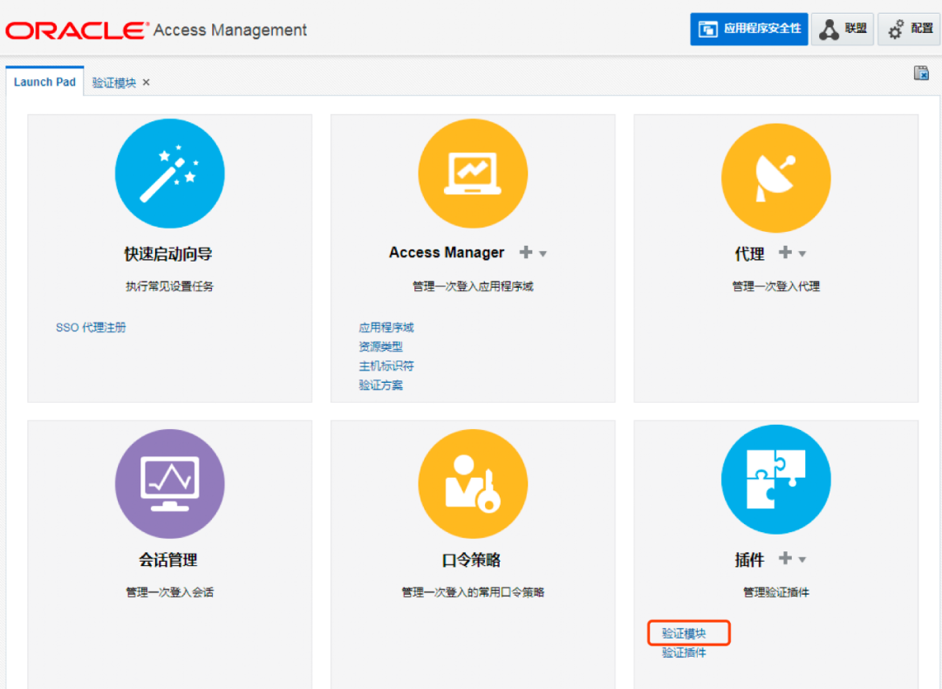Click the Oracle Access Management logo
This screenshot has width=942, height=689.
point(156,30)
